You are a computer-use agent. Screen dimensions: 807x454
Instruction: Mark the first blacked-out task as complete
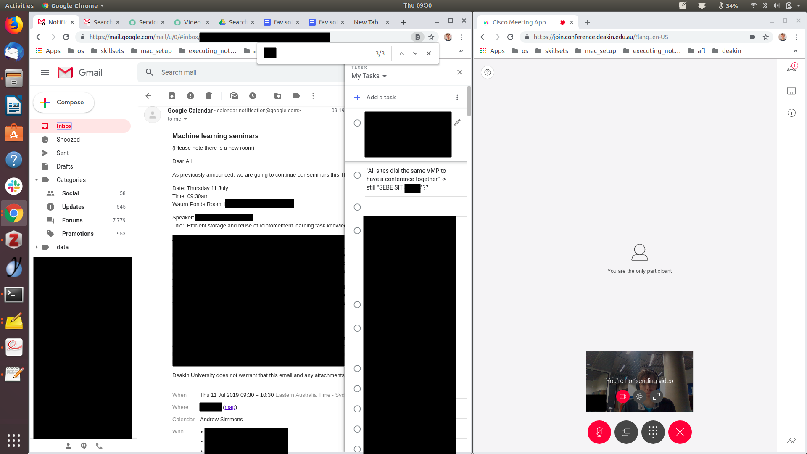pos(357,123)
